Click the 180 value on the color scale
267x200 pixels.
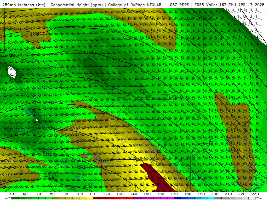point(188,194)
